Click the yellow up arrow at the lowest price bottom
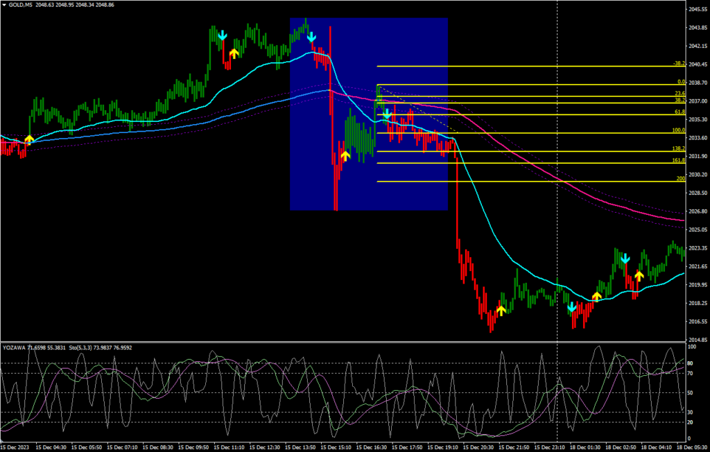Viewport: 710px width, 452px height. tap(501, 311)
